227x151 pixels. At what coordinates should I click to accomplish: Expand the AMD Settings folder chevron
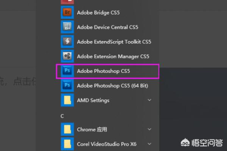click(149, 100)
